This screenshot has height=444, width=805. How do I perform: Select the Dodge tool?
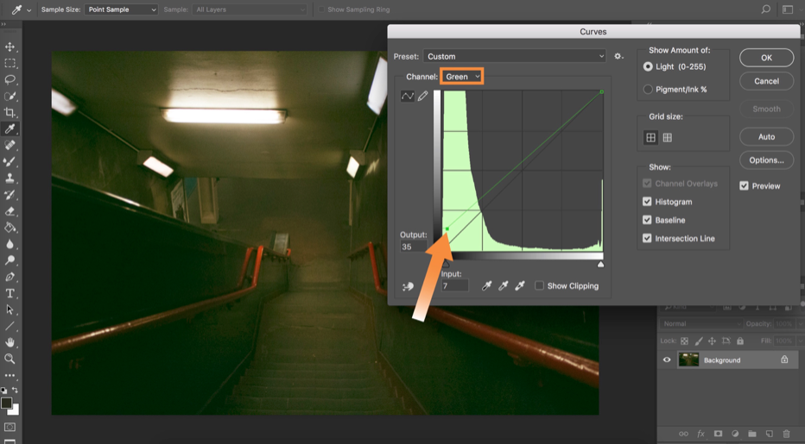(10, 260)
